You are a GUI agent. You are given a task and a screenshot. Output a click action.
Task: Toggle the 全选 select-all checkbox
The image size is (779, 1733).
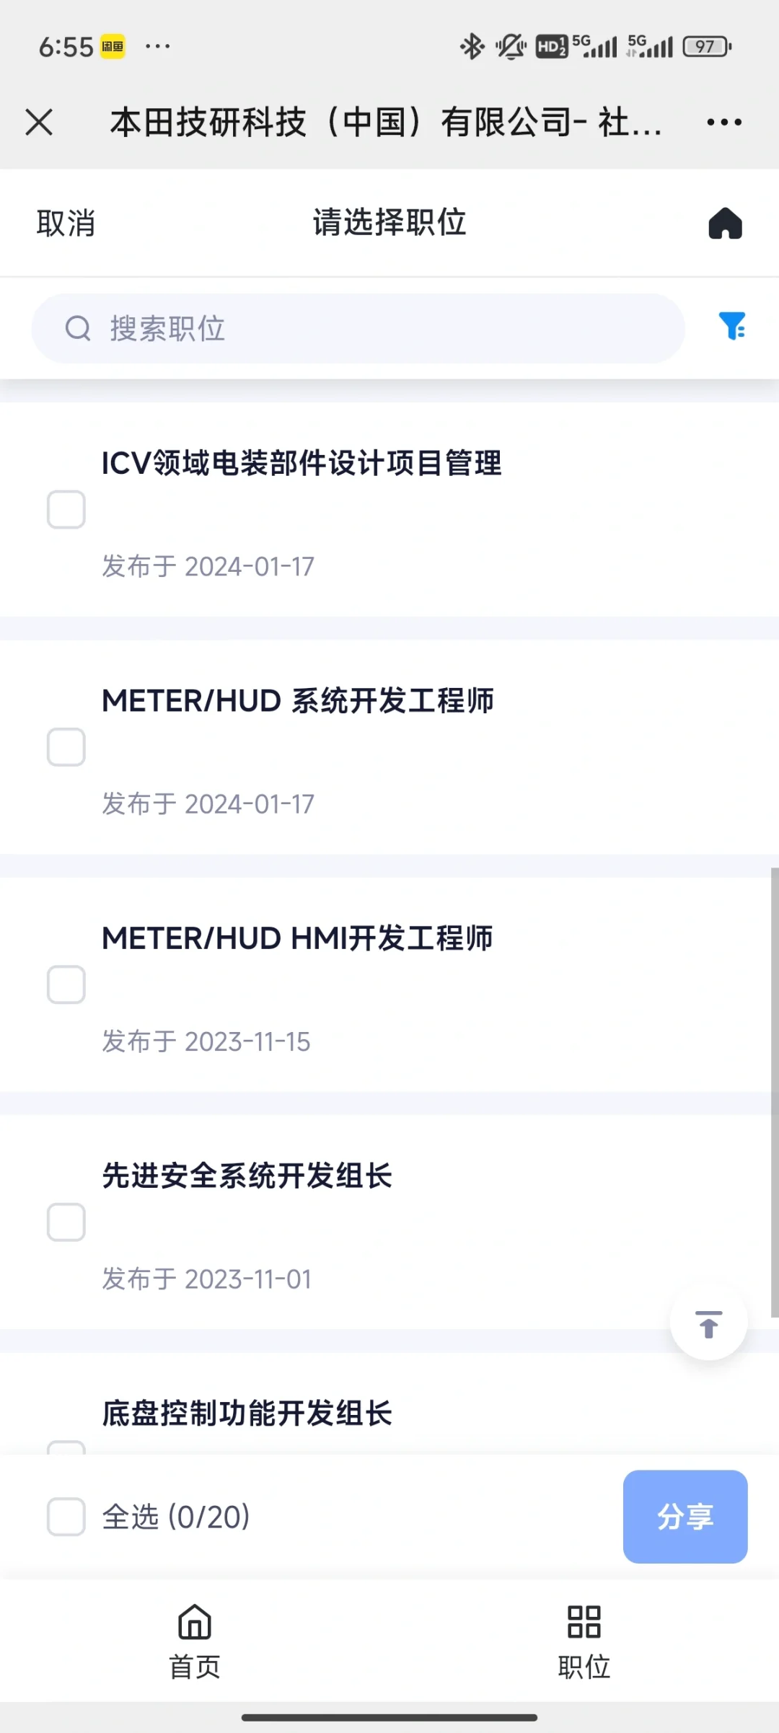pos(66,1517)
